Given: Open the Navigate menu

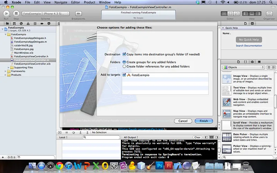Looking at the screenshot, I should pos(61,2).
